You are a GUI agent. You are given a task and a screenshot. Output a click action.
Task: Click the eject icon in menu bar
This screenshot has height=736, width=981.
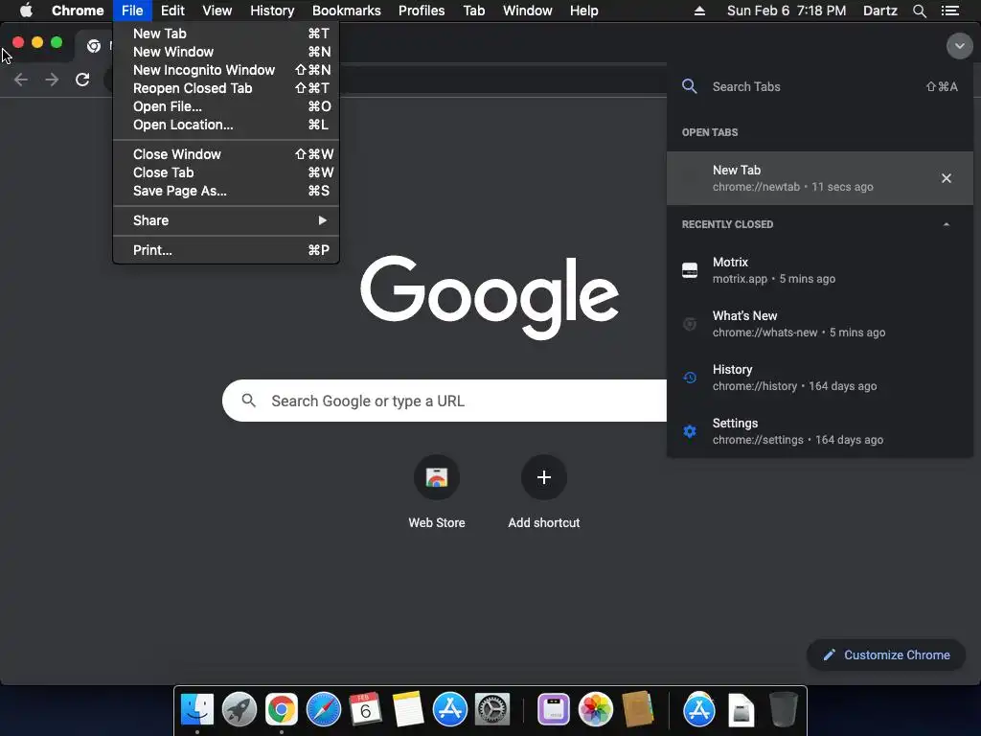(699, 11)
